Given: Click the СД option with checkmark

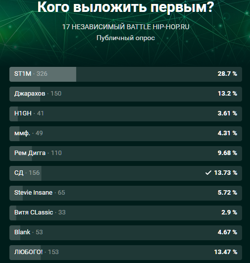Looking at the screenshot, I should 126,173.
